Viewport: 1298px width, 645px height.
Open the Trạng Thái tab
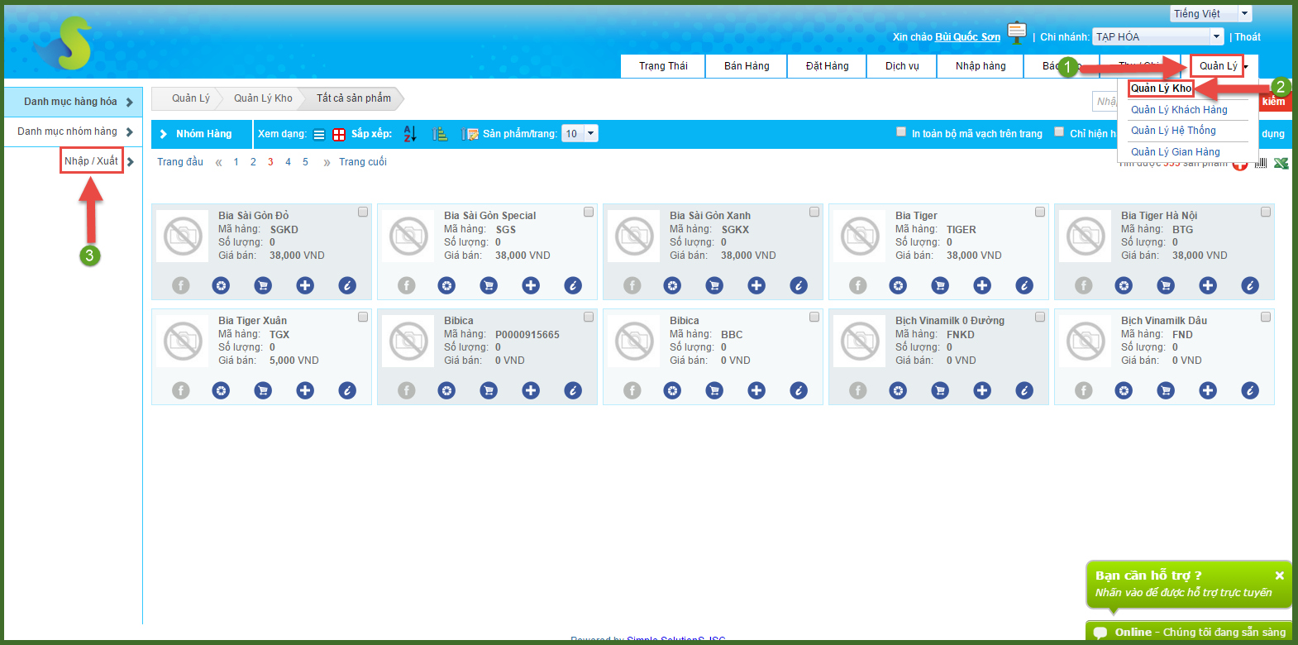[663, 66]
